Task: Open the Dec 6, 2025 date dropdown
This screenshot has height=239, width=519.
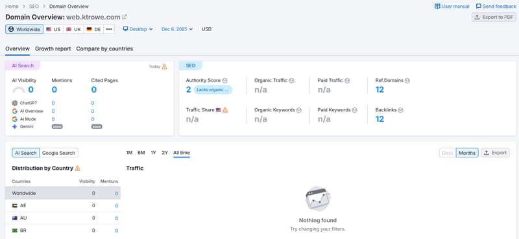Action: [177, 29]
